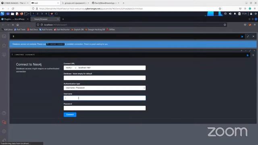The width and height of the screenshot is (258, 145).
Task: Open the Kali Docs bookmark
Action: point(32,29)
